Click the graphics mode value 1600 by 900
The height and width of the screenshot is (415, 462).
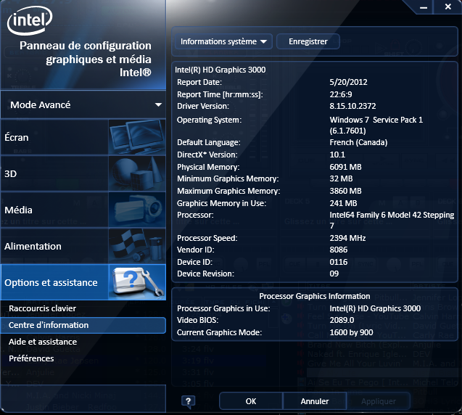pyautogui.click(x=351, y=332)
